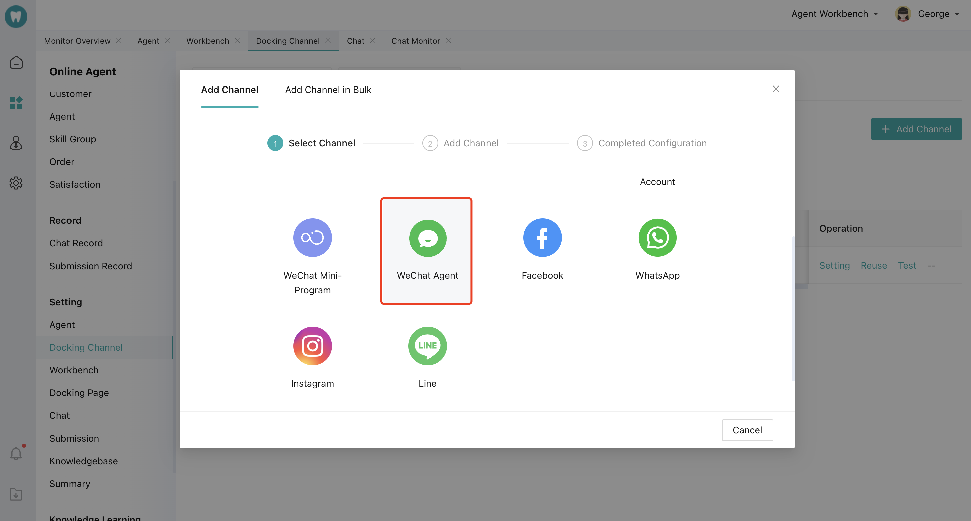Select the Facebook channel icon
This screenshot has width=971, height=521.
(542, 238)
